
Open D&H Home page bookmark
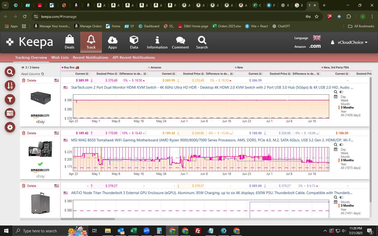193,26
